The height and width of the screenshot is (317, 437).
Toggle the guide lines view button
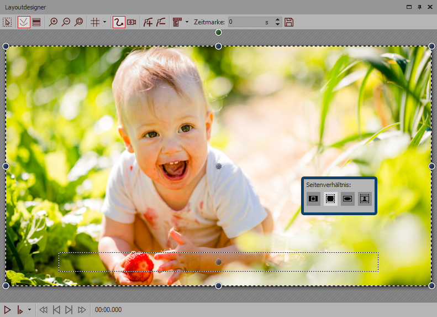tap(24, 22)
